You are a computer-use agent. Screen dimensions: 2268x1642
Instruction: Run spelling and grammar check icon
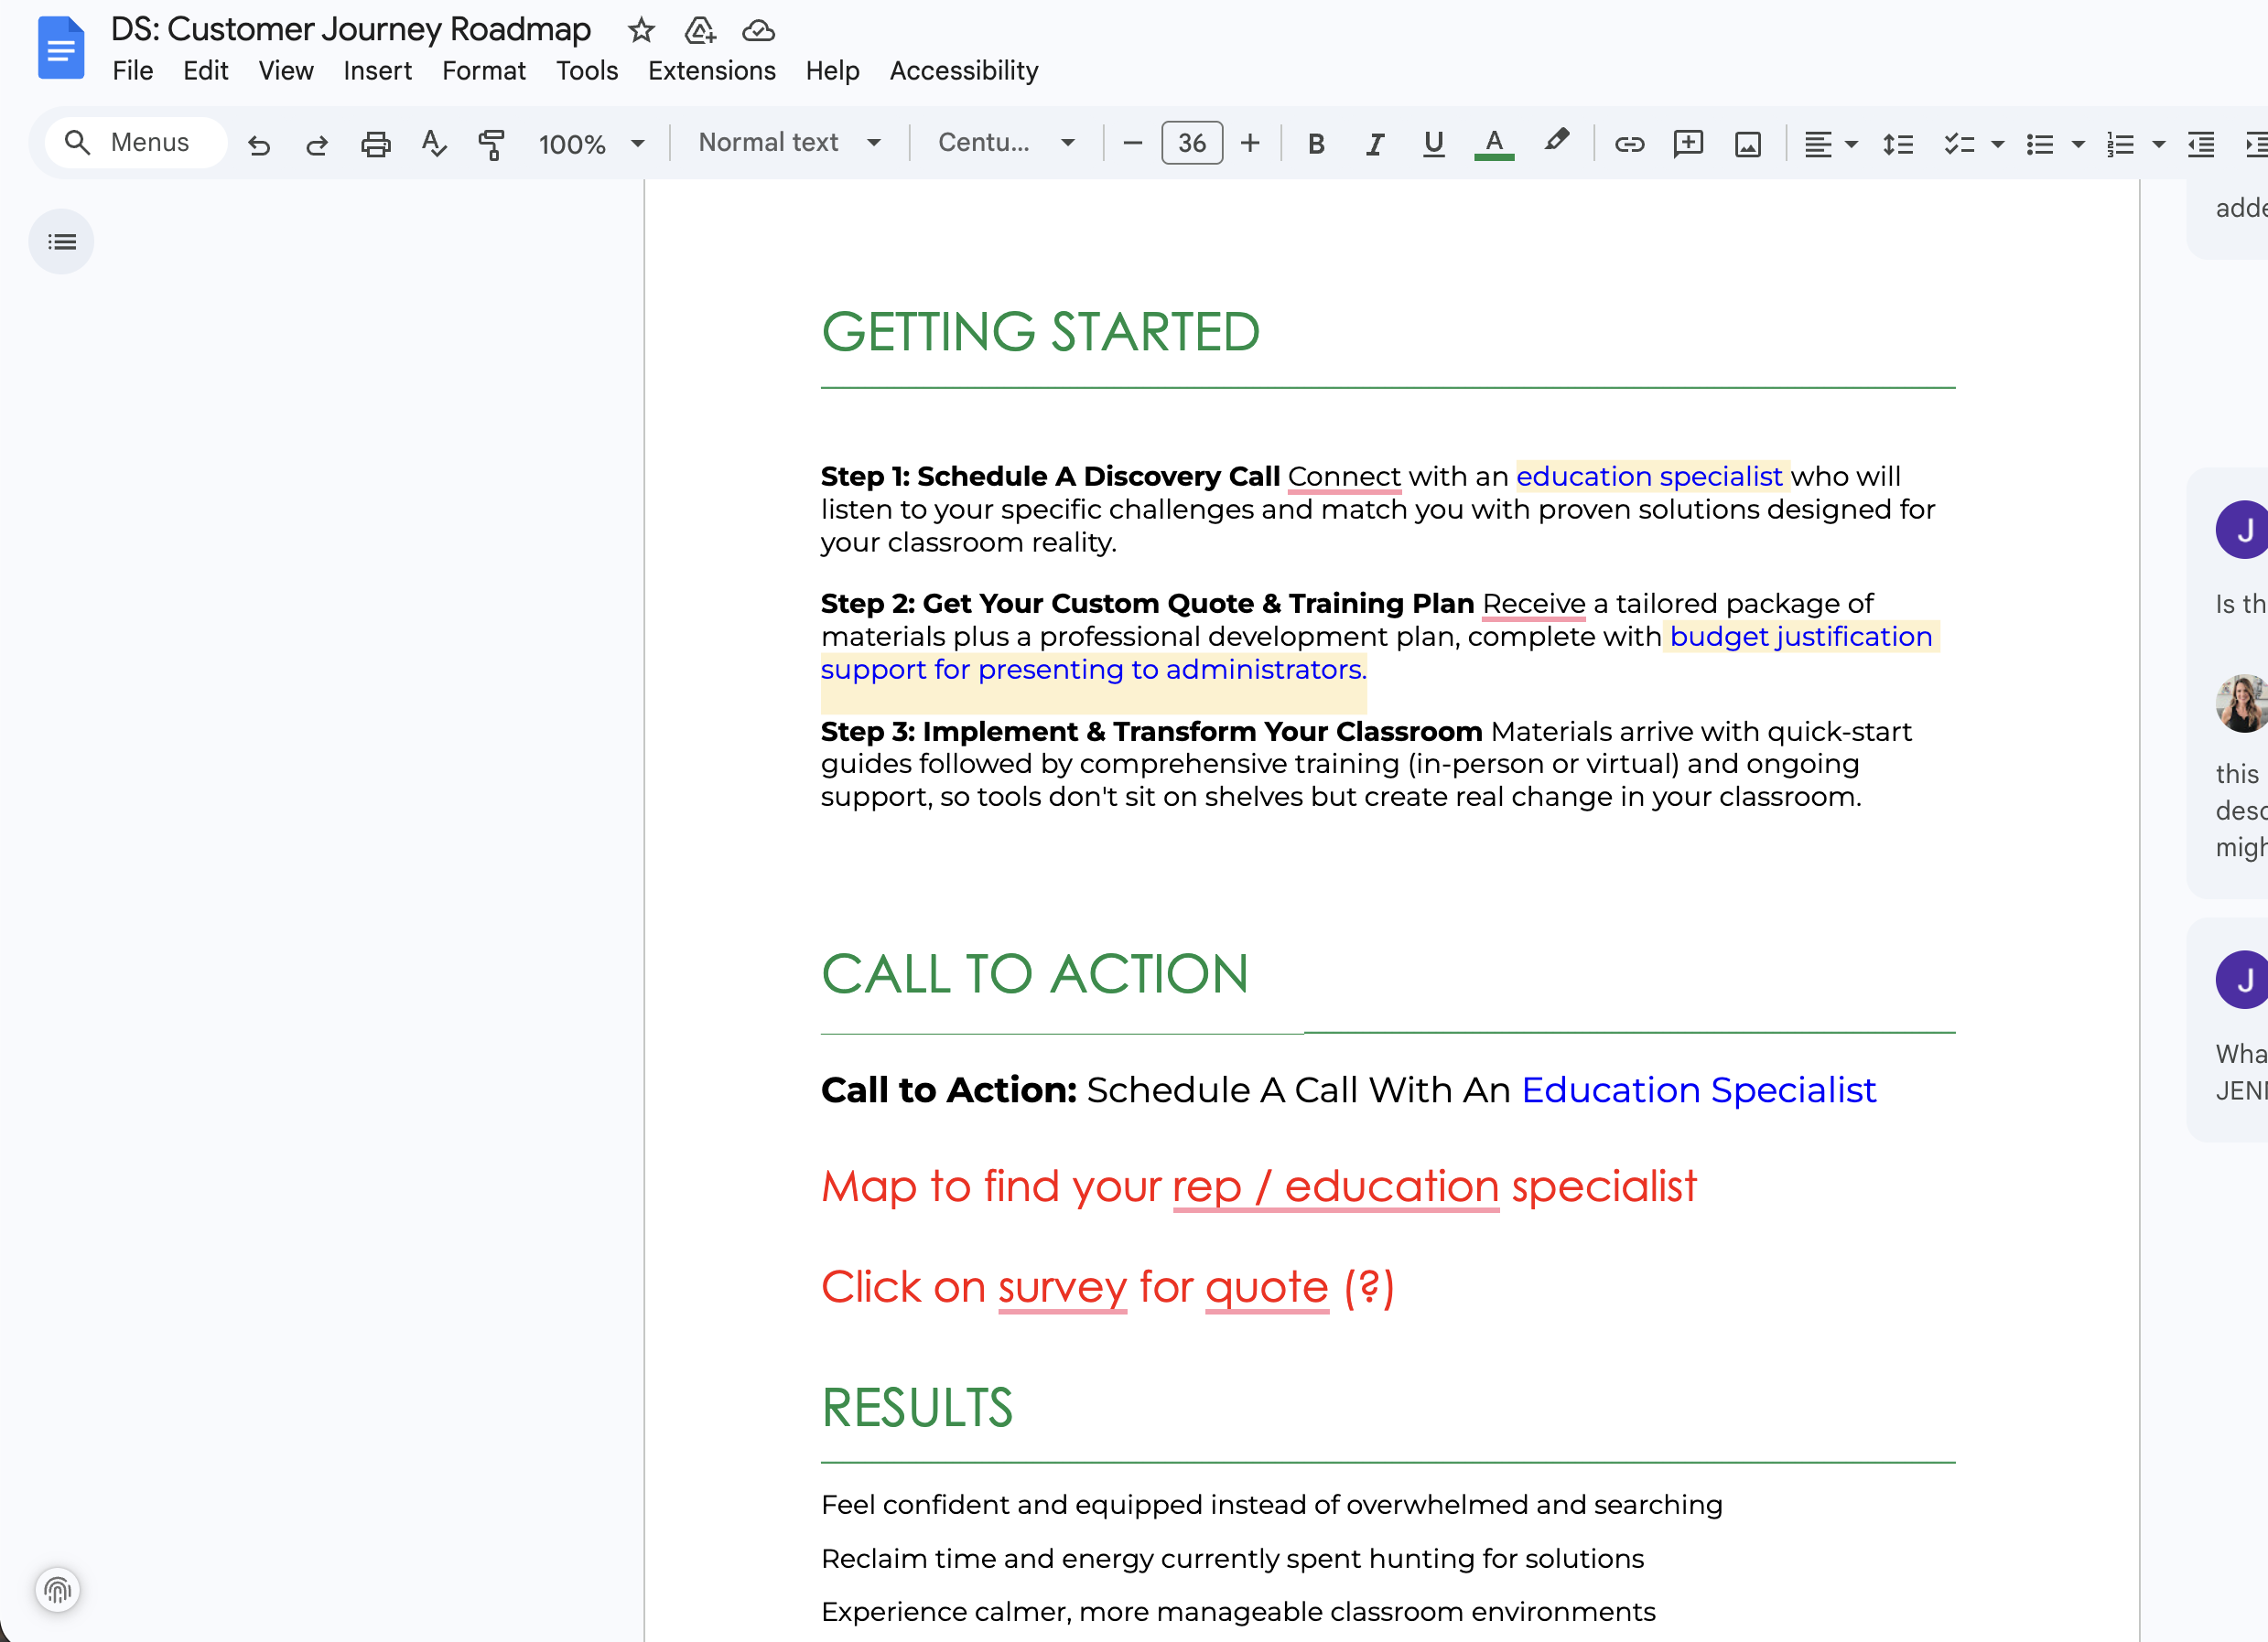point(433,144)
